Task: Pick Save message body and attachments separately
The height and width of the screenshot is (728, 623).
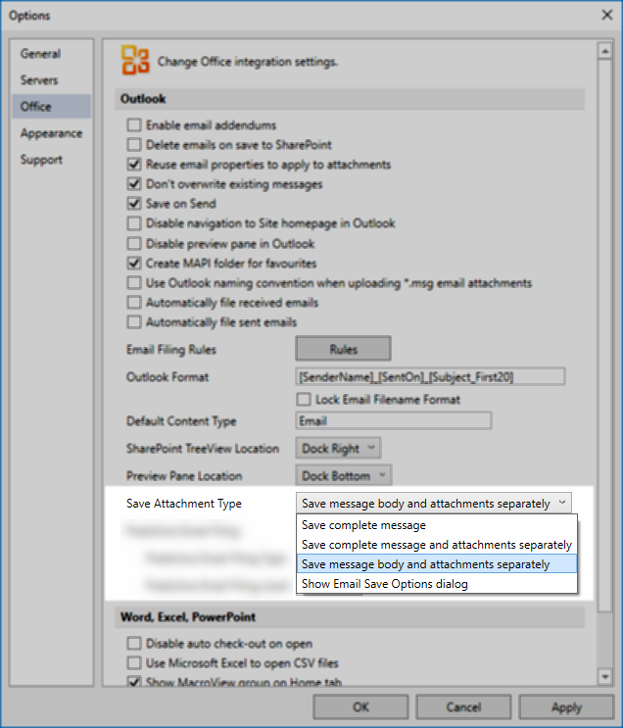Action: [x=437, y=564]
